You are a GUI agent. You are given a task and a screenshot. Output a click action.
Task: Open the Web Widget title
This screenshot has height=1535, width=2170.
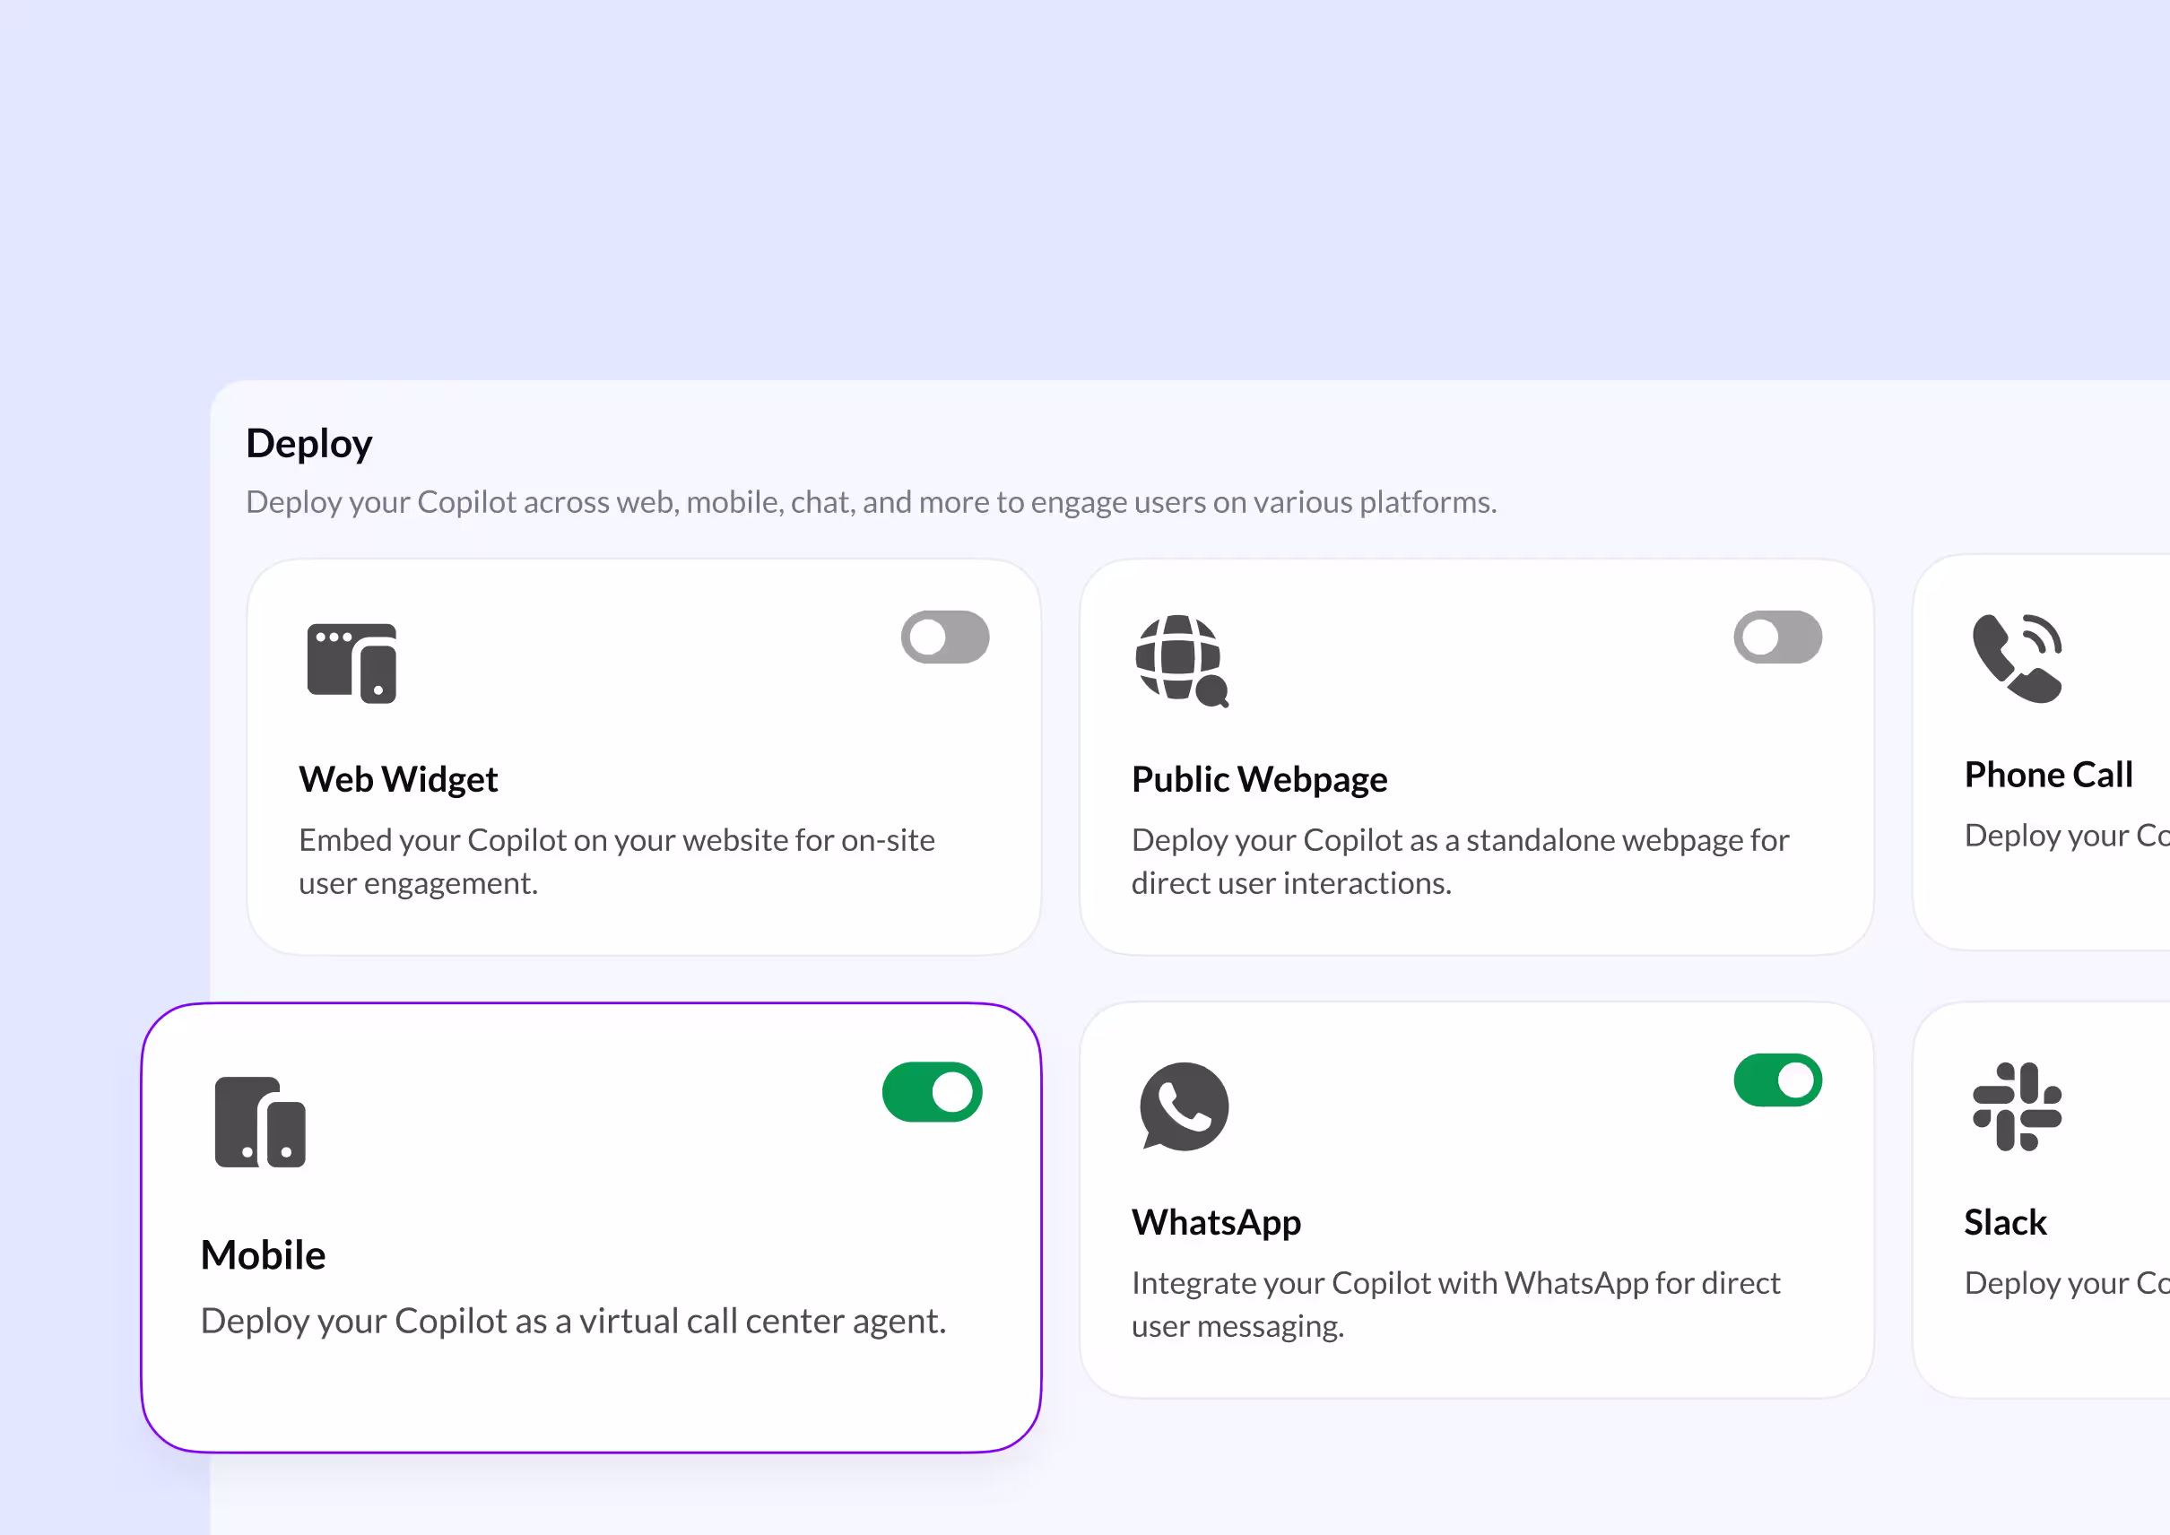[398, 779]
